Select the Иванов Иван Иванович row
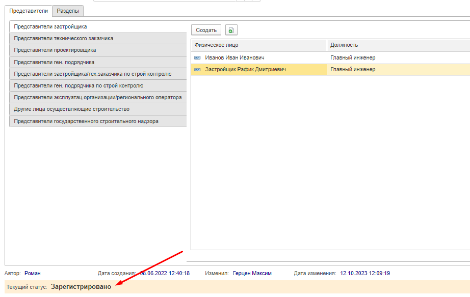This screenshot has height=297, width=470. (331, 57)
